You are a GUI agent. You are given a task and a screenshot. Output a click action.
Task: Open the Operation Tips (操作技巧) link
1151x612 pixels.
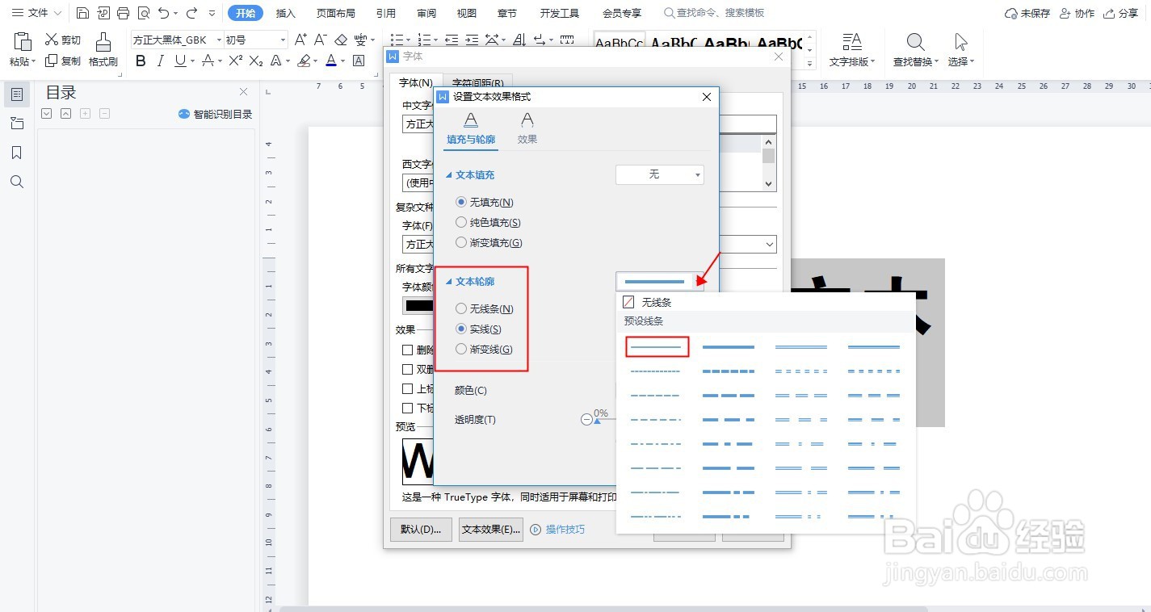tap(557, 530)
